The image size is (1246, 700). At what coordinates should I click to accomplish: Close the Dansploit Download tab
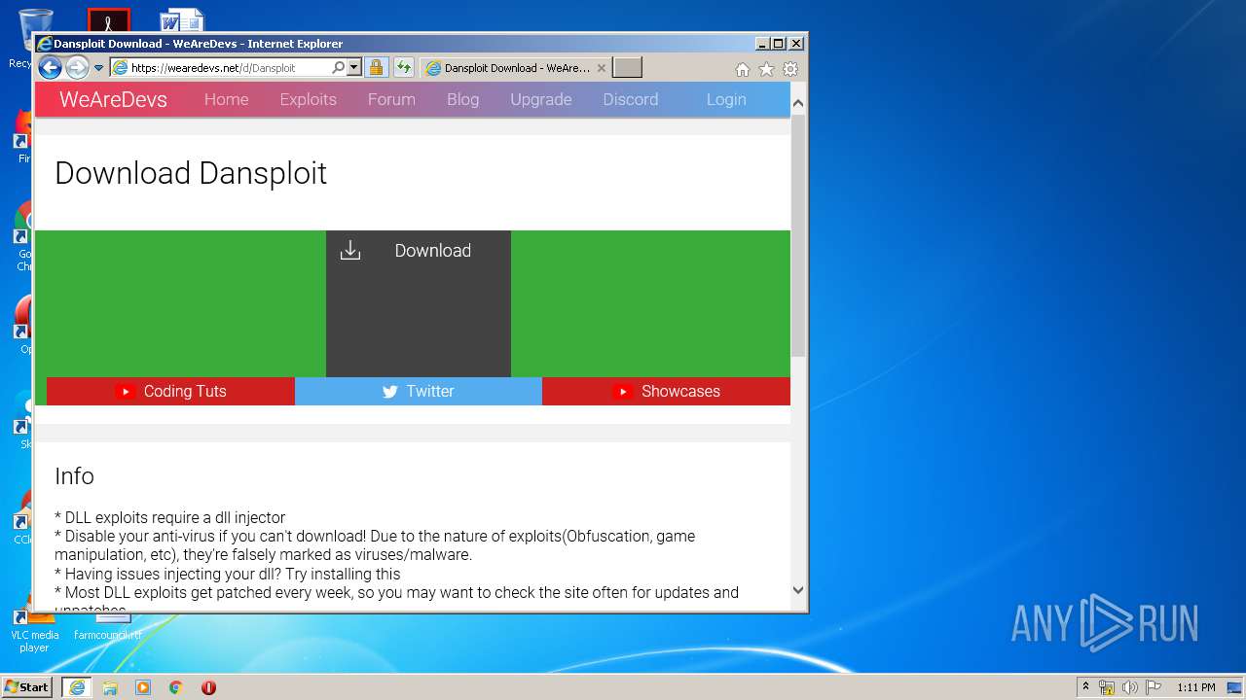pos(602,68)
